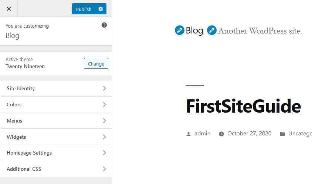Viewport: 312px width, 184px height.
Task: Open the FirstSiteGuide post title
Action: 243,106
